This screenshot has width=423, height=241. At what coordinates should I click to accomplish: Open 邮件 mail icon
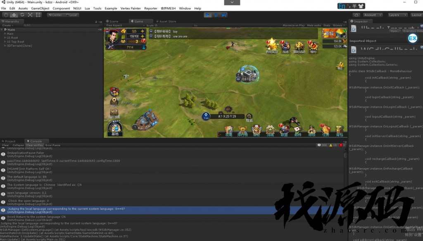point(298,131)
